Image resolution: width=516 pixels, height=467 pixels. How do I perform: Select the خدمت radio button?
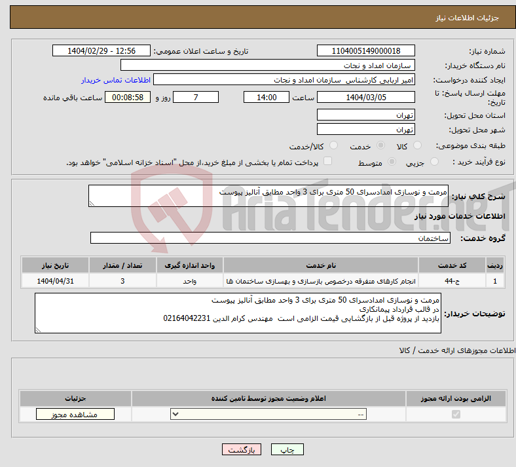[380, 145]
